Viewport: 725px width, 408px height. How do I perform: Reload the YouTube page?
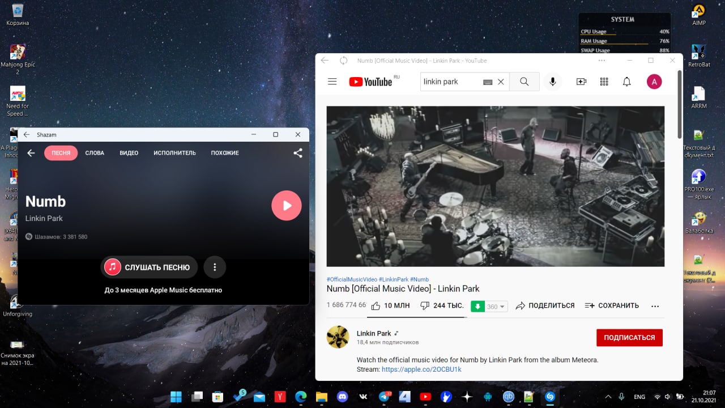[x=343, y=61]
